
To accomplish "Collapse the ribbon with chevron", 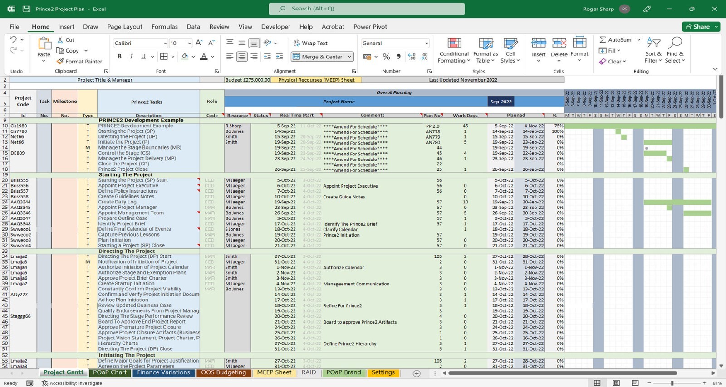I will (x=715, y=69).
